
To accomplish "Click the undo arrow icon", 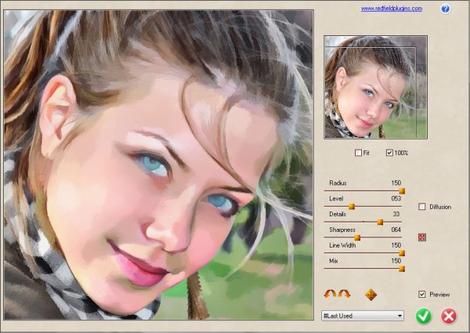I will pos(330,294).
